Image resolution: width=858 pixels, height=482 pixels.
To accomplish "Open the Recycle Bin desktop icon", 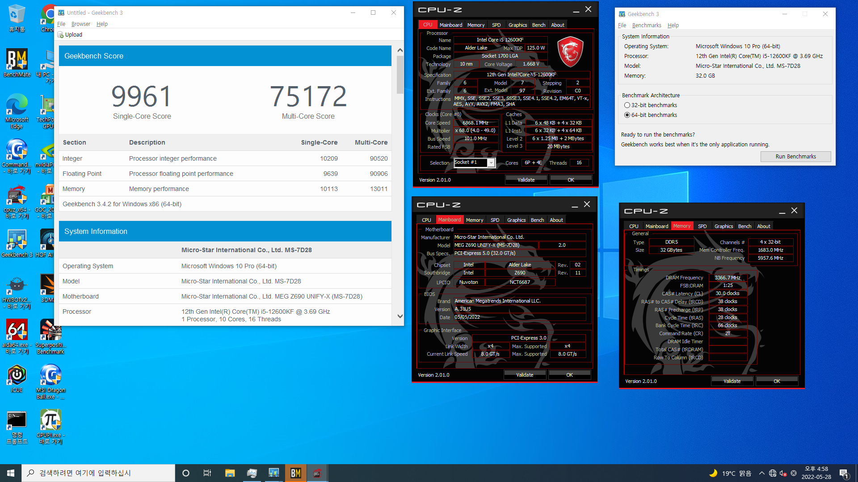I will click(x=17, y=18).
